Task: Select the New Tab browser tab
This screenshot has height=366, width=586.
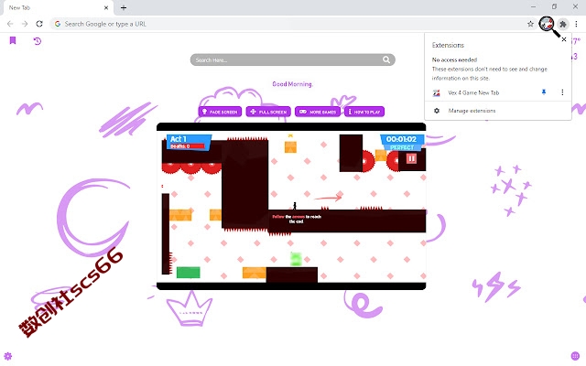Action: [x=58, y=8]
